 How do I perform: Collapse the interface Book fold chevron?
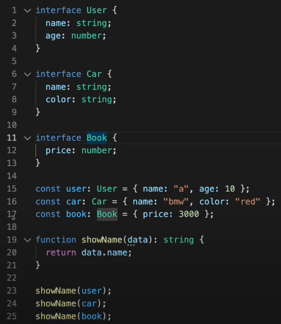(27, 138)
